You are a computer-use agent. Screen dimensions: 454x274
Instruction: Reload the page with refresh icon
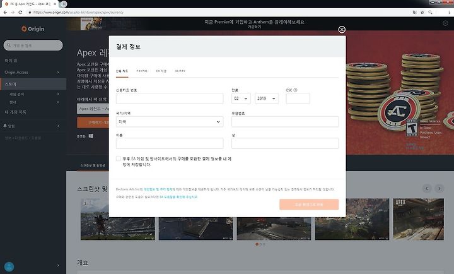(20, 12)
